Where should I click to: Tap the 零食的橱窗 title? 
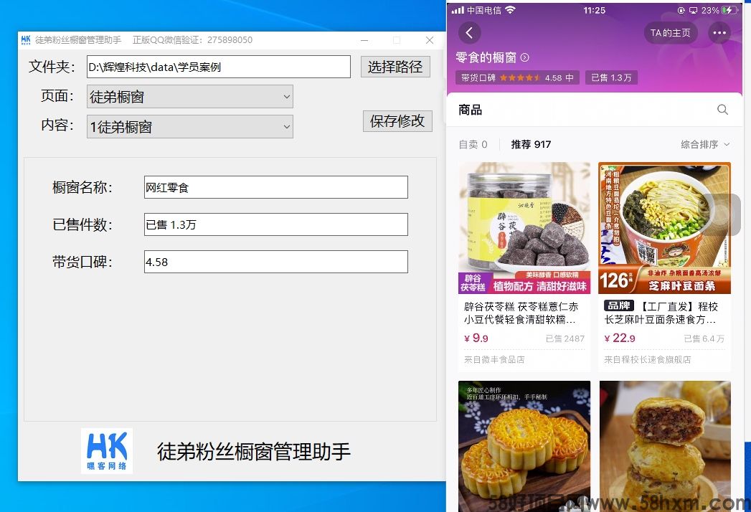[486, 57]
